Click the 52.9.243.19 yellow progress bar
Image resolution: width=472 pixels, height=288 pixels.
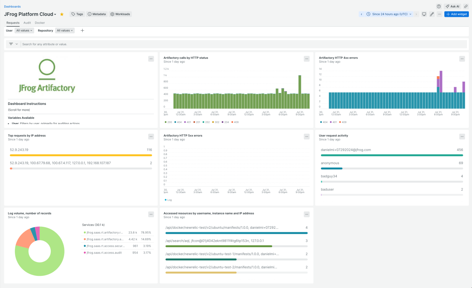[x=81, y=155]
